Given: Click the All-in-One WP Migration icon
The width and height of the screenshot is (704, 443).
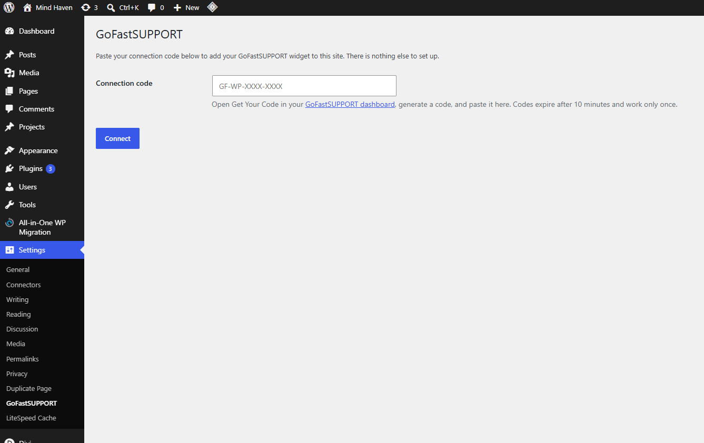Looking at the screenshot, I should coord(9,223).
